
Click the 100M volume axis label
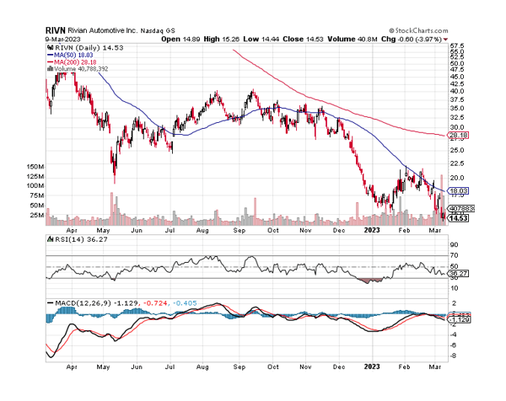point(35,185)
